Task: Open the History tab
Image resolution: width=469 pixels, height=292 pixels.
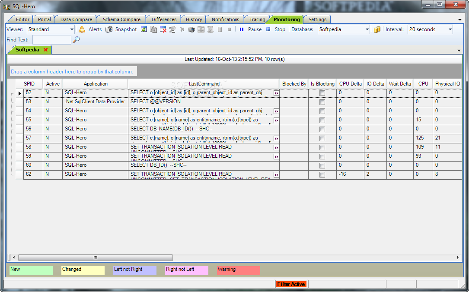Action: click(194, 19)
